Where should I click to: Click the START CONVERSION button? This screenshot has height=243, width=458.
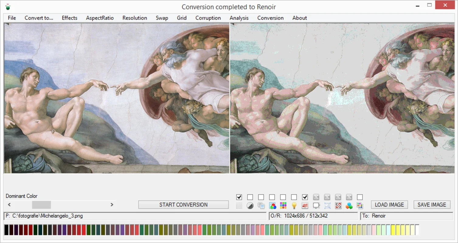click(x=183, y=205)
